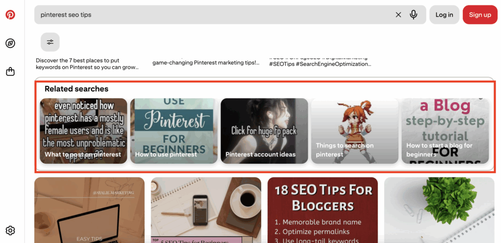Image resolution: width=501 pixels, height=243 pixels.
Task: Click the microphone voice search icon
Action: [413, 15]
